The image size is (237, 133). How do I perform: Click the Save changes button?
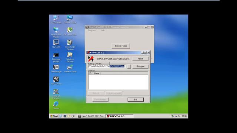point(100,99)
